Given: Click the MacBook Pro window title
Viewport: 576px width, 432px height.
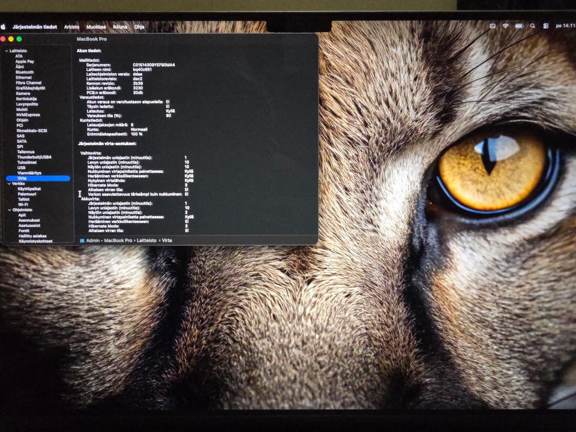Looking at the screenshot, I should (91, 39).
